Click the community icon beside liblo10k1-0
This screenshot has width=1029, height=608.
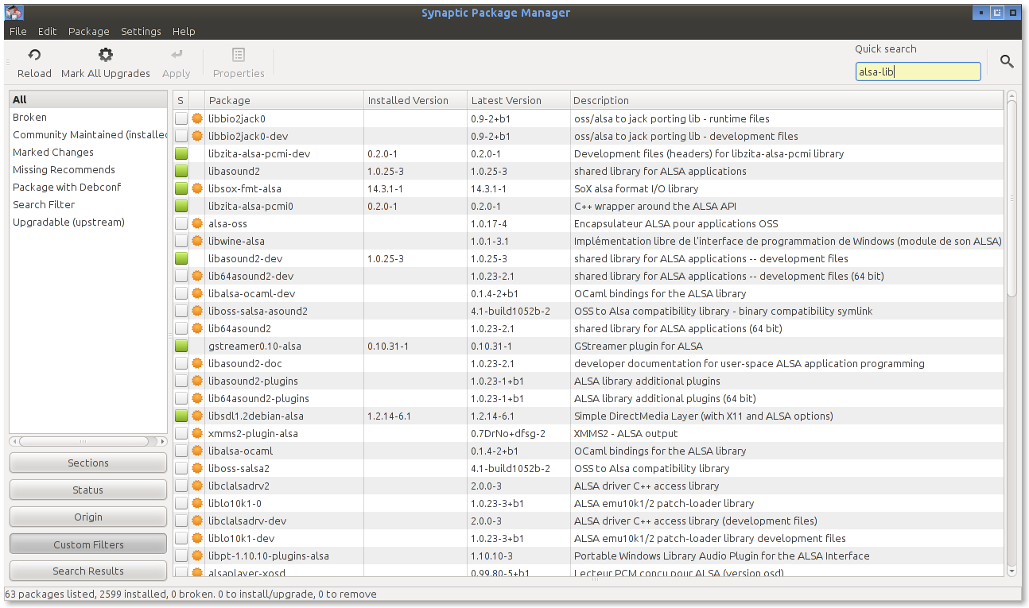pyautogui.click(x=197, y=503)
